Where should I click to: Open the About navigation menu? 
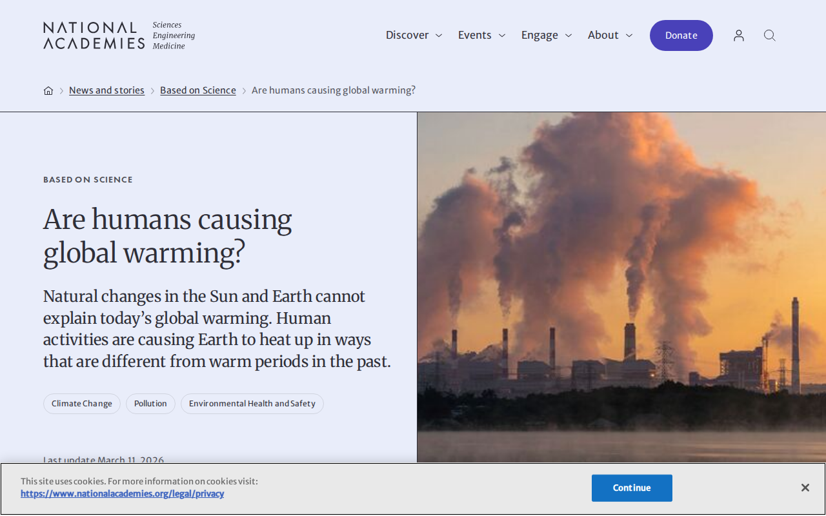[x=603, y=35]
